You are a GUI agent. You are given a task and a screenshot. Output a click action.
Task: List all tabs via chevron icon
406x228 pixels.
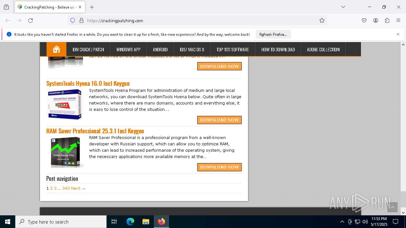(x=343, y=7)
